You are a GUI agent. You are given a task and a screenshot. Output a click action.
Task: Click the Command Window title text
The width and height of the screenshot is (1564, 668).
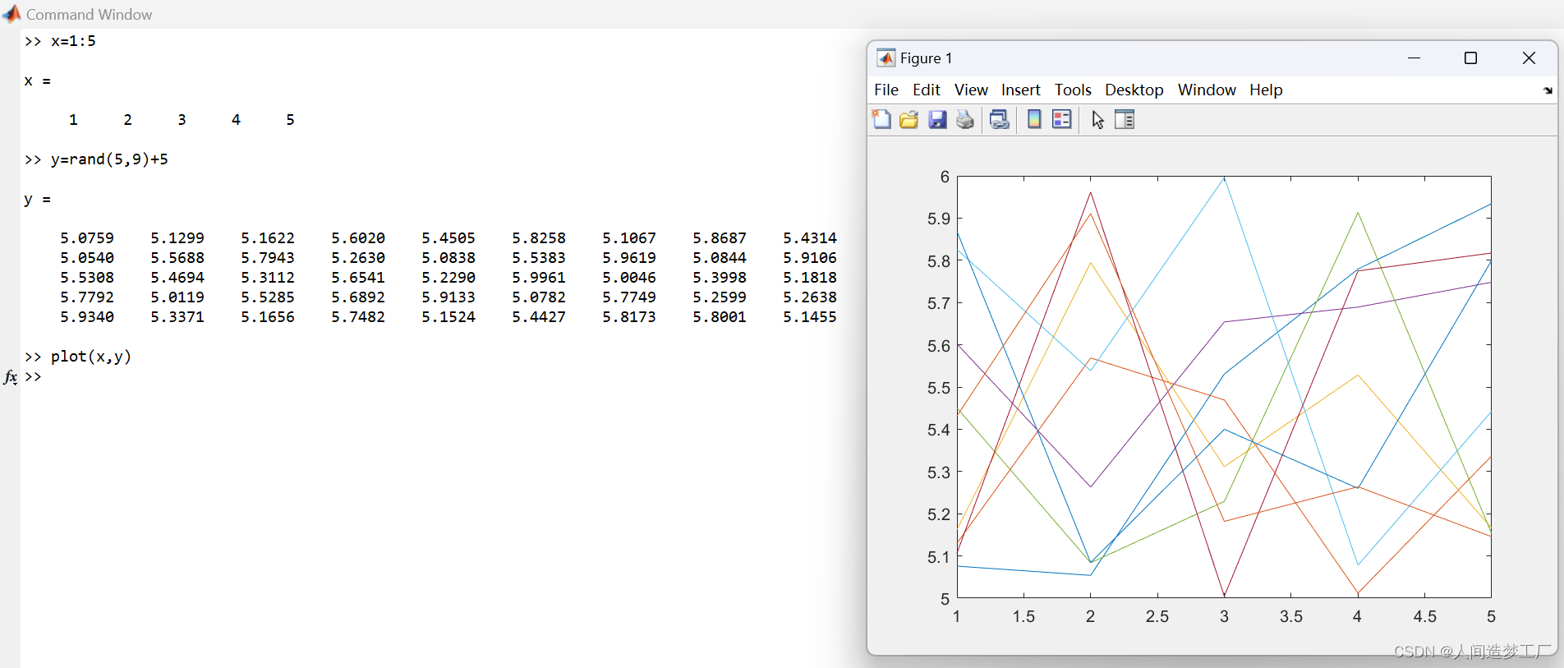tap(89, 15)
